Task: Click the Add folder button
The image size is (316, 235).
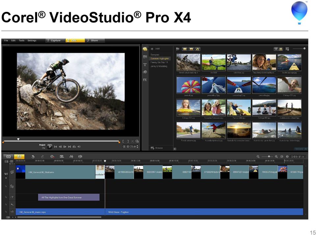Action: [155, 49]
